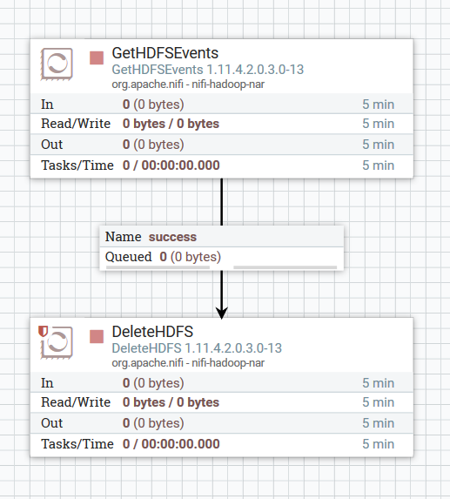Click the right backpressure bar on success connection
This screenshot has height=499, width=450.
[x=285, y=267]
